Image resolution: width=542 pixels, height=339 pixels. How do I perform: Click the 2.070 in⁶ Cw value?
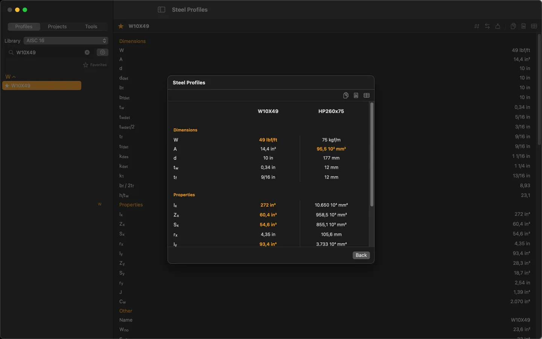pos(520,301)
